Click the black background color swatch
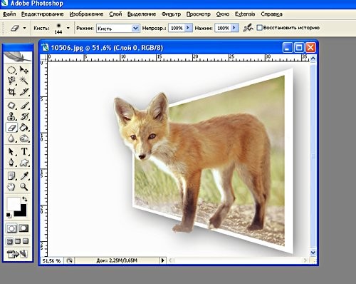The image size is (356, 284). click(21, 211)
